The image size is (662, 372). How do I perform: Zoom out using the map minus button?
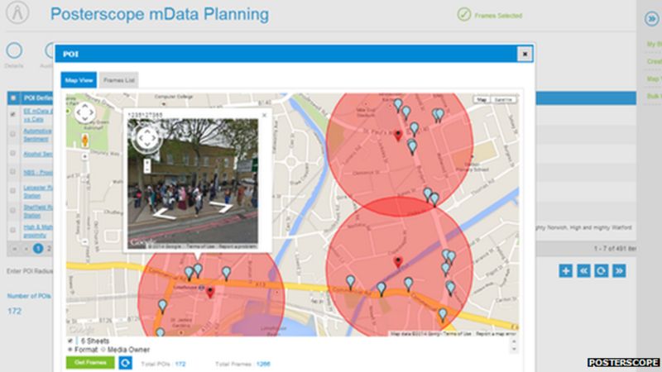point(85,242)
